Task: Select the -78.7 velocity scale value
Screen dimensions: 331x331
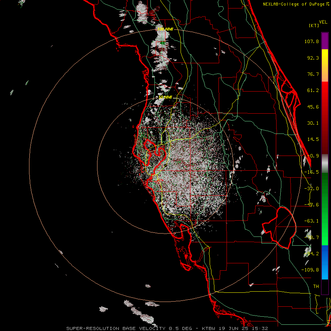Action: 312,238
